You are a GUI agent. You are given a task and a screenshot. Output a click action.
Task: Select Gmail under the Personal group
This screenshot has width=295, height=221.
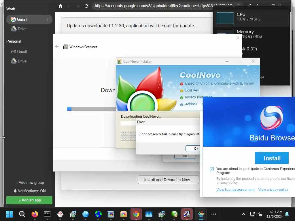(19, 52)
